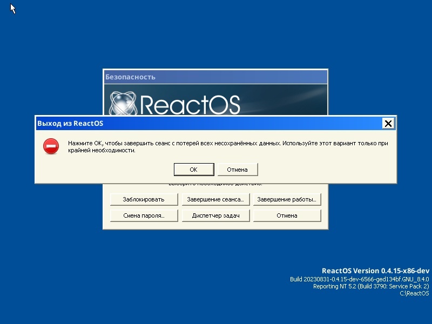The image size is (432, 324).
Task: Click the red error icon in the dialog
Action: click(x=51, y=146)
